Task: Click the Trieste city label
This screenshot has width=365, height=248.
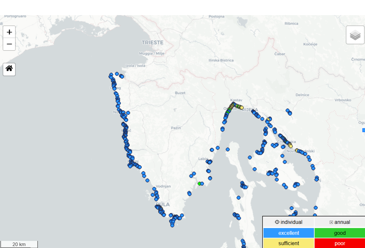Action: coord(153,42)
